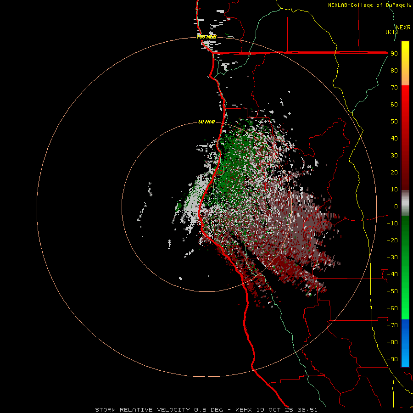413x413 pixels.
Task: Click the STORM RELATIVE VELOCITY footer text
Action: tap(142, 410)
